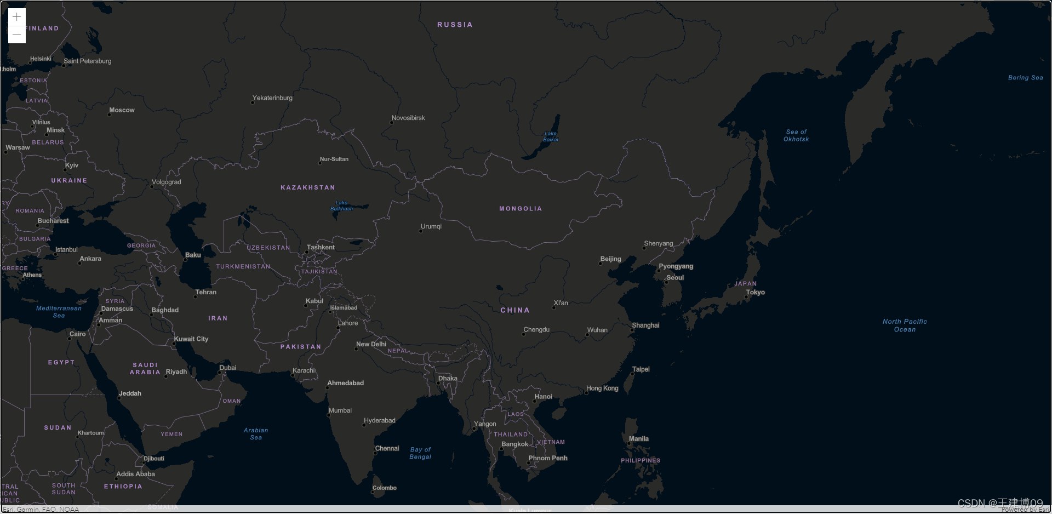Click the Colombo city label
Image resolution: width=1052 pixels, height=514 pixels.
pyautogui.click(x=385, y=488)
